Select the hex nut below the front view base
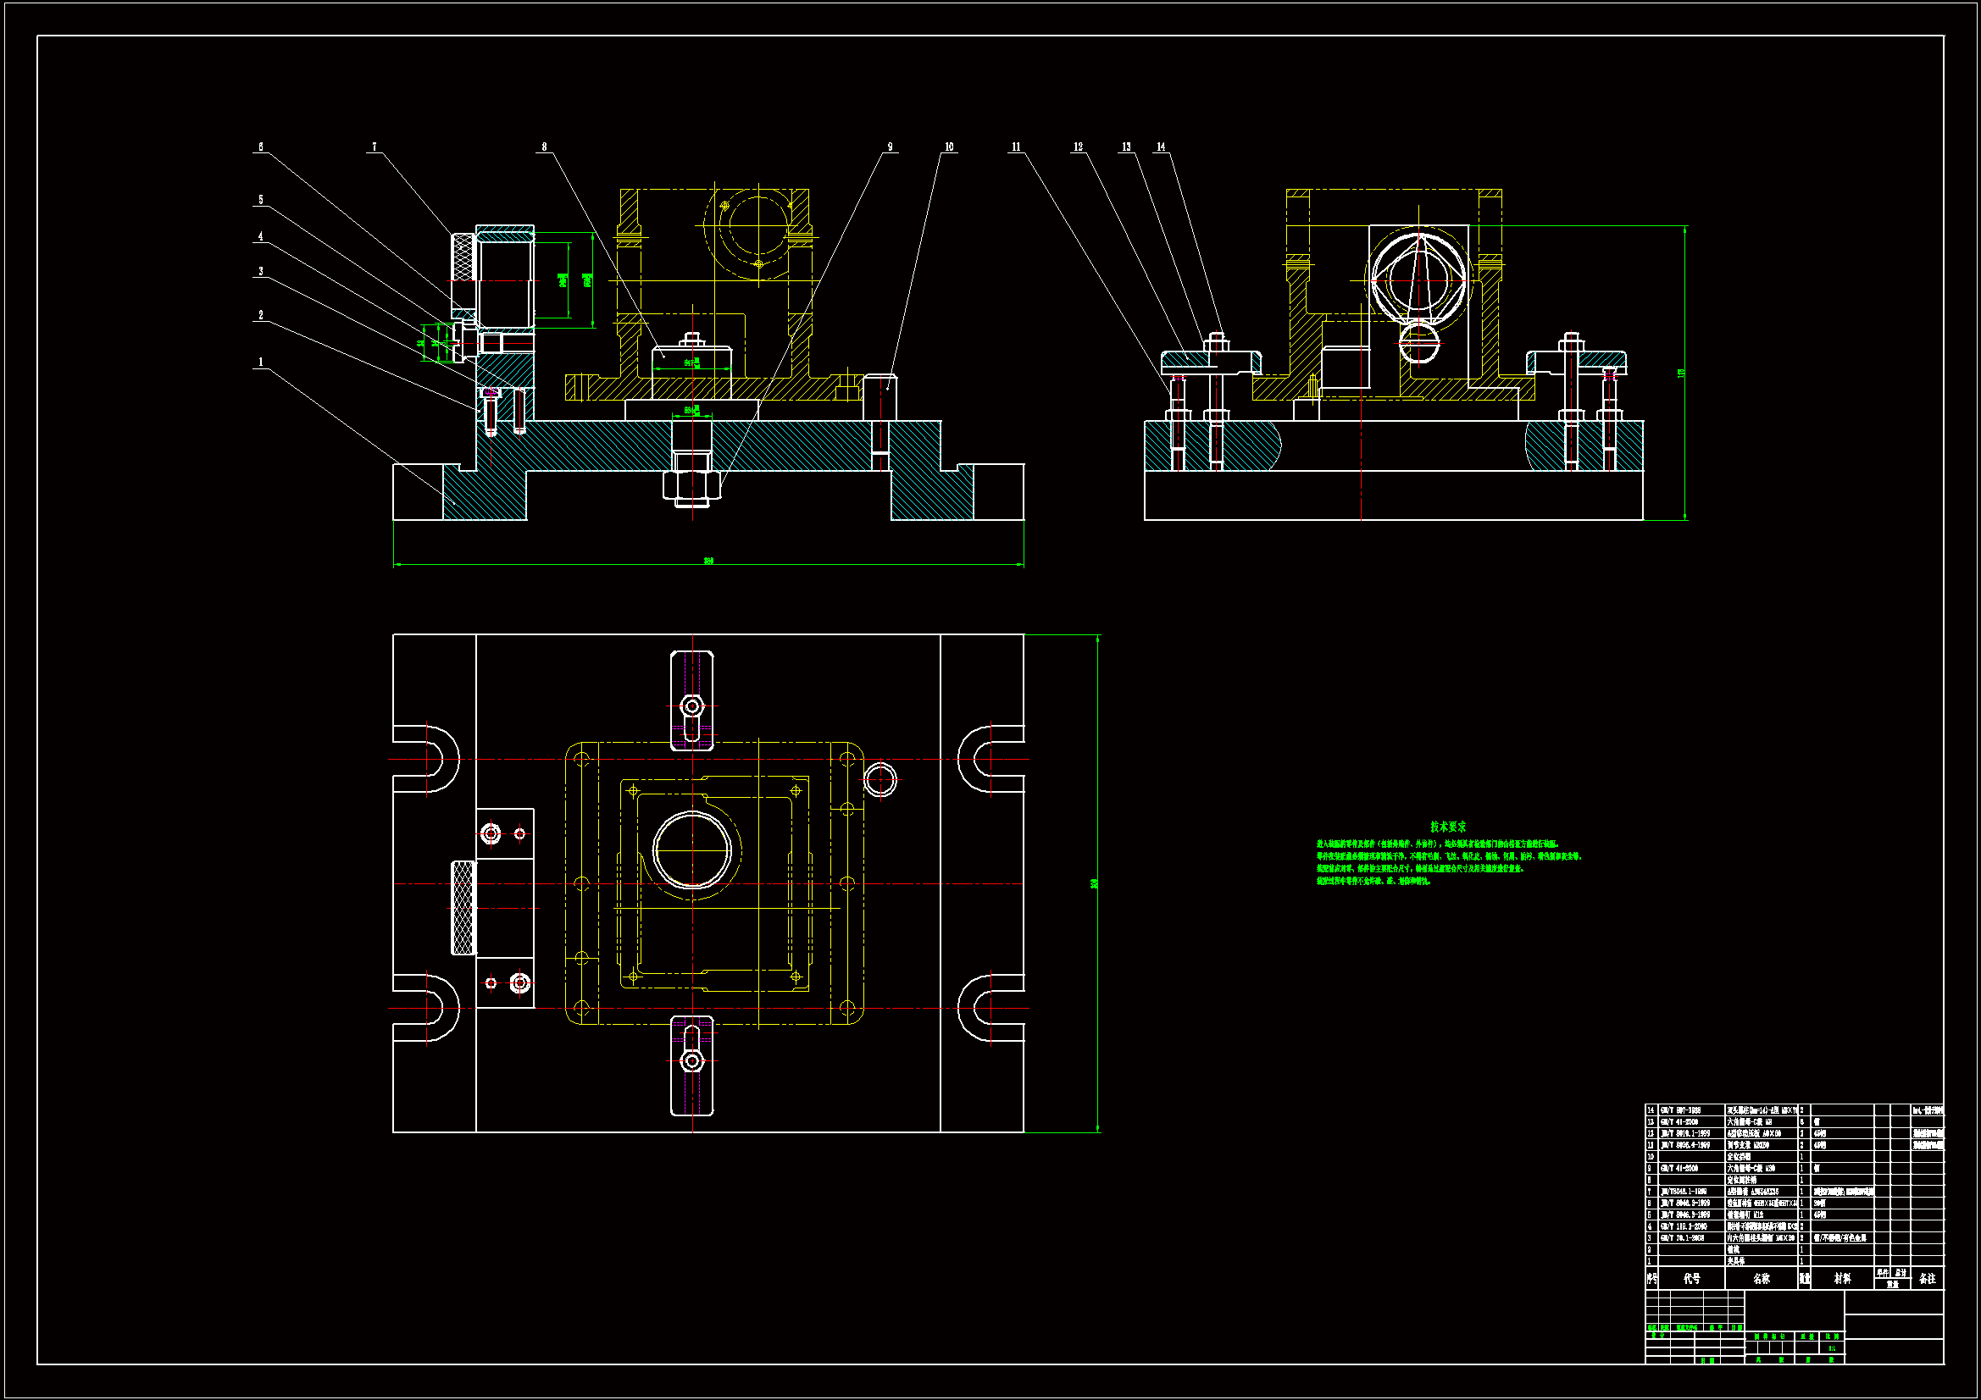 tap(691, 485)
